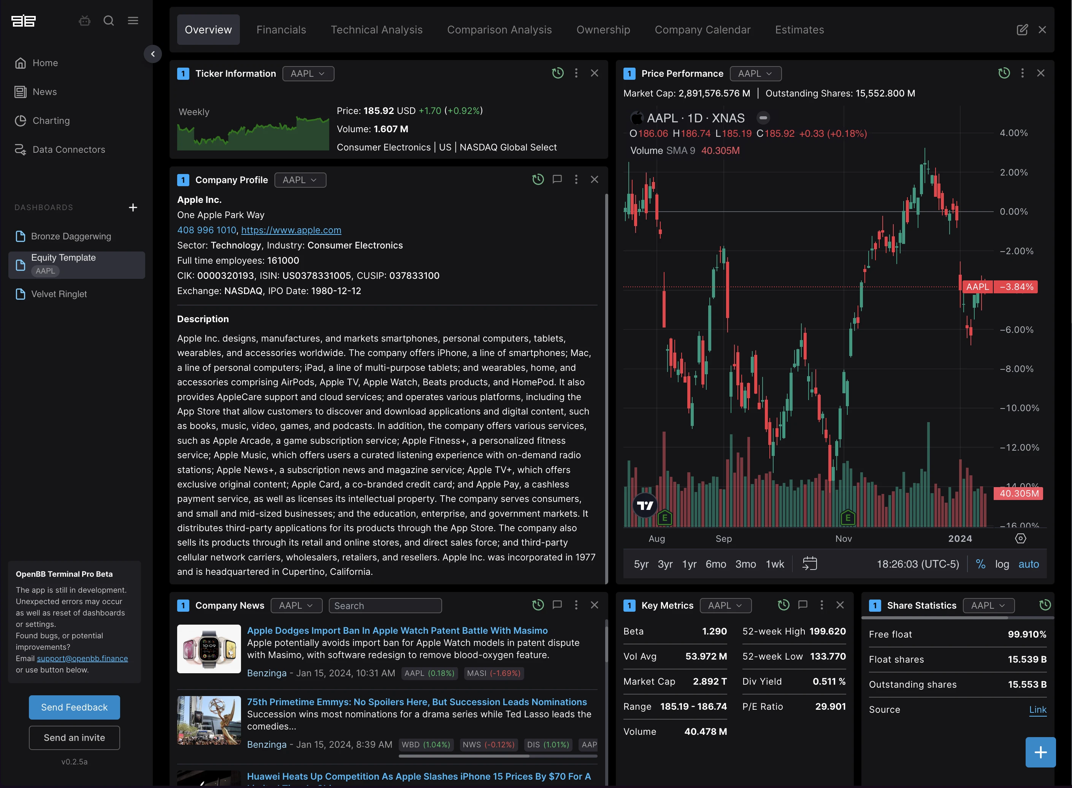The width and height of the screenshot is (1072, 788).
Task: Click the edit dashboard pencil icon
Action: point(1022,30)
